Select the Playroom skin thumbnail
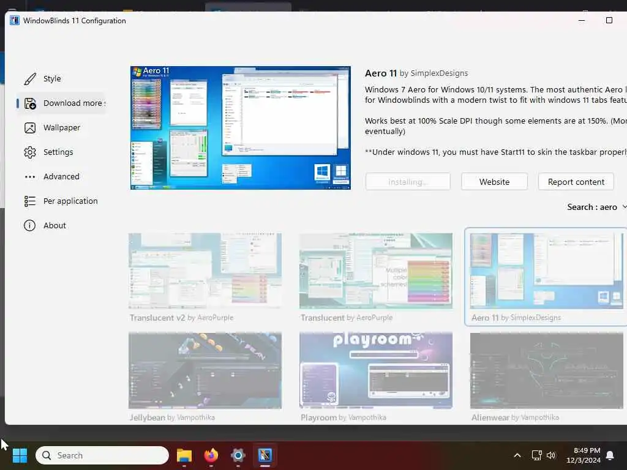The height and width of the screenshot is (470, 627). pyautogui.click(x=376, y=370)
